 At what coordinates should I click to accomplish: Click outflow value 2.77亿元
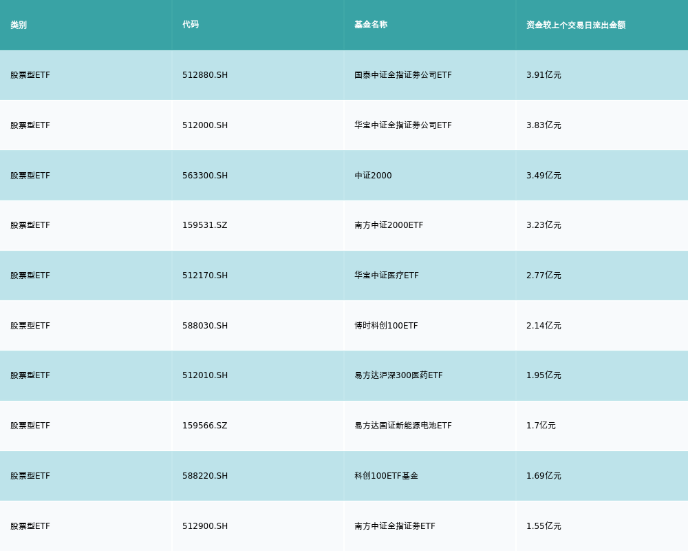[x=544, y=275]
